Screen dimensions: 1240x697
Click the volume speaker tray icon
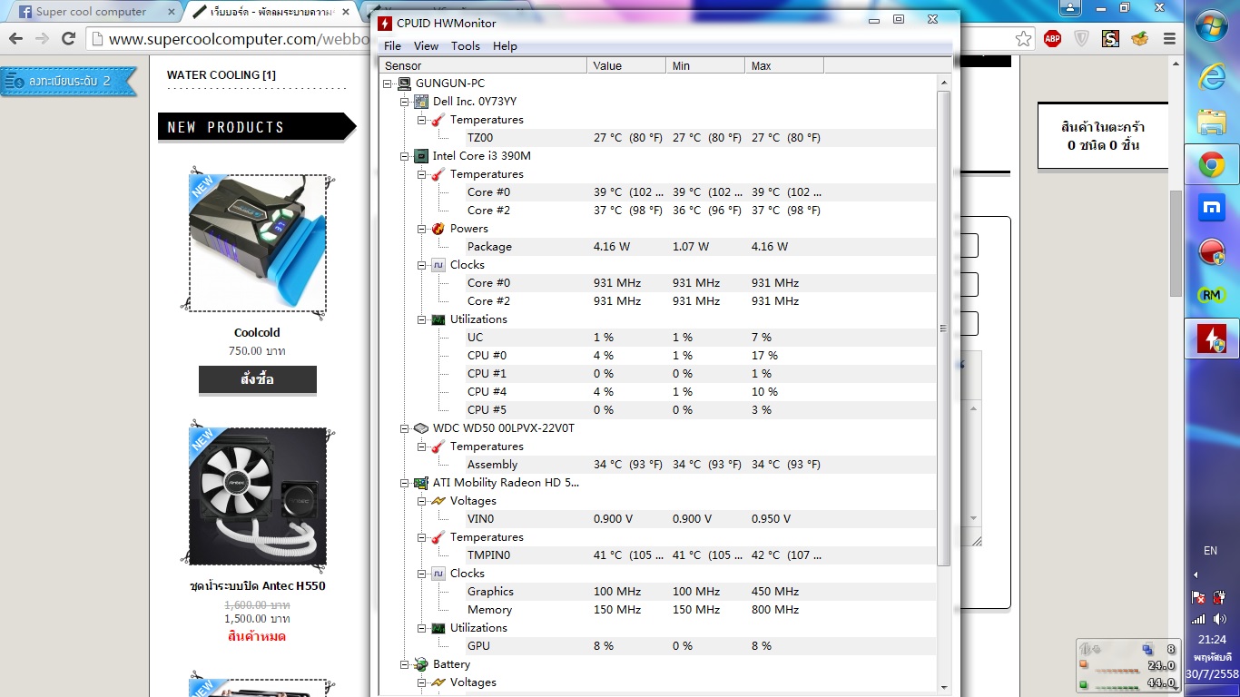pyautogui.click(x=1220, y=619)
